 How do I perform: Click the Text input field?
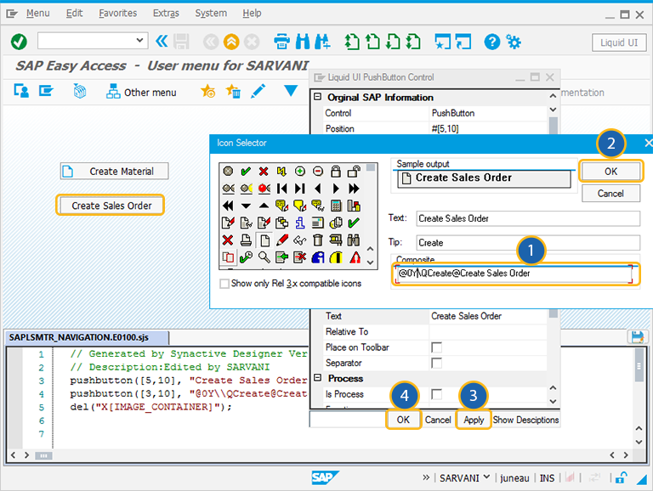pyautogui.click(x=528, y=218)
